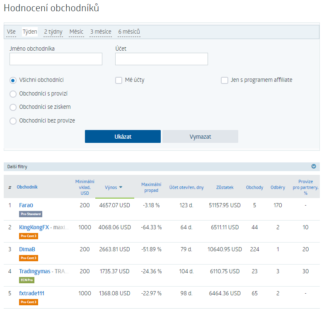The image size is (324, 309).
Task: Open trader Tradingymas profile link
Action: point(34,271)
